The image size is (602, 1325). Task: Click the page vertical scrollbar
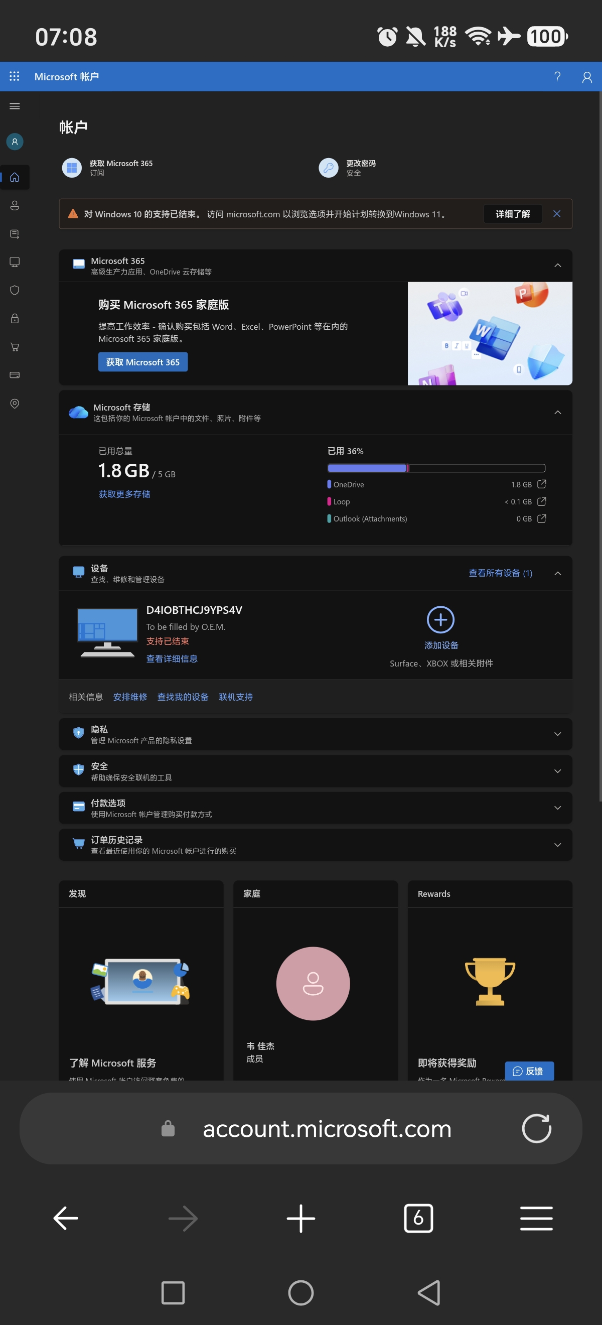tap(600, 447)
